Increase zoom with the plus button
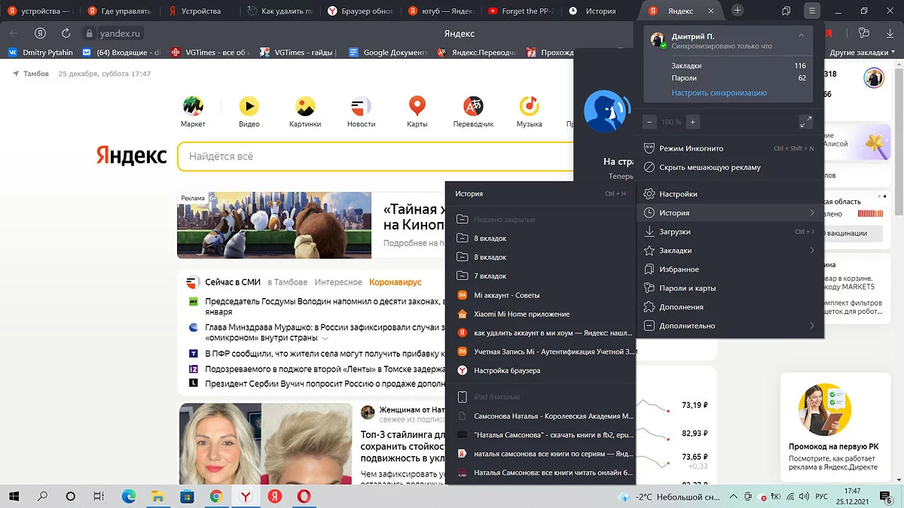 coord(693,122)
